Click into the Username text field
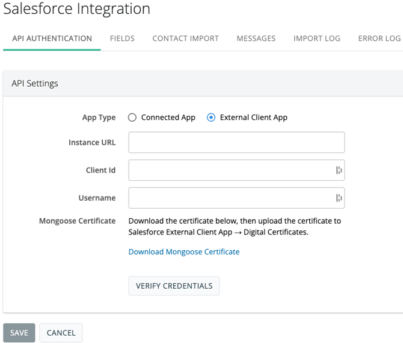Viewport: 403px width, 343px height. (x=236, y=198)
